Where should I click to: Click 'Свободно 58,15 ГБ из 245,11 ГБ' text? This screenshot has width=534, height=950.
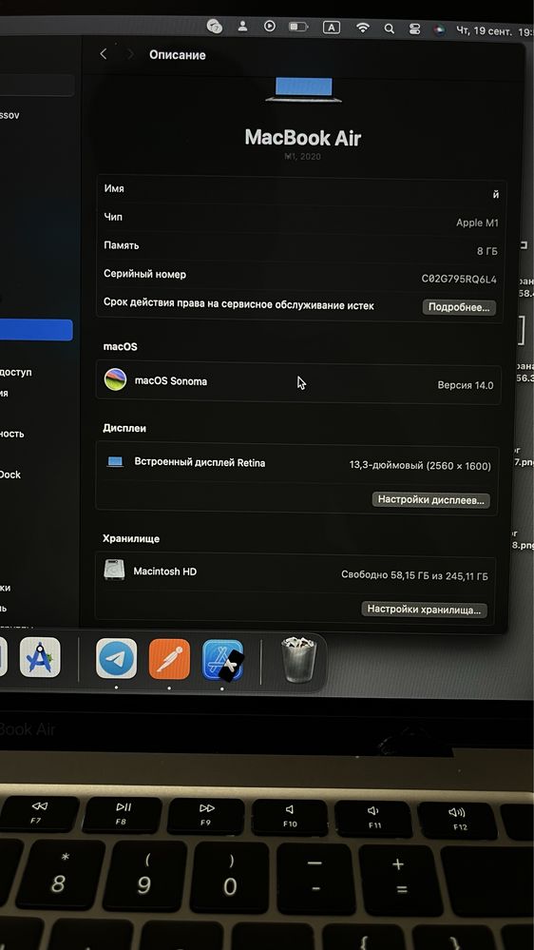tap(414, 575)
